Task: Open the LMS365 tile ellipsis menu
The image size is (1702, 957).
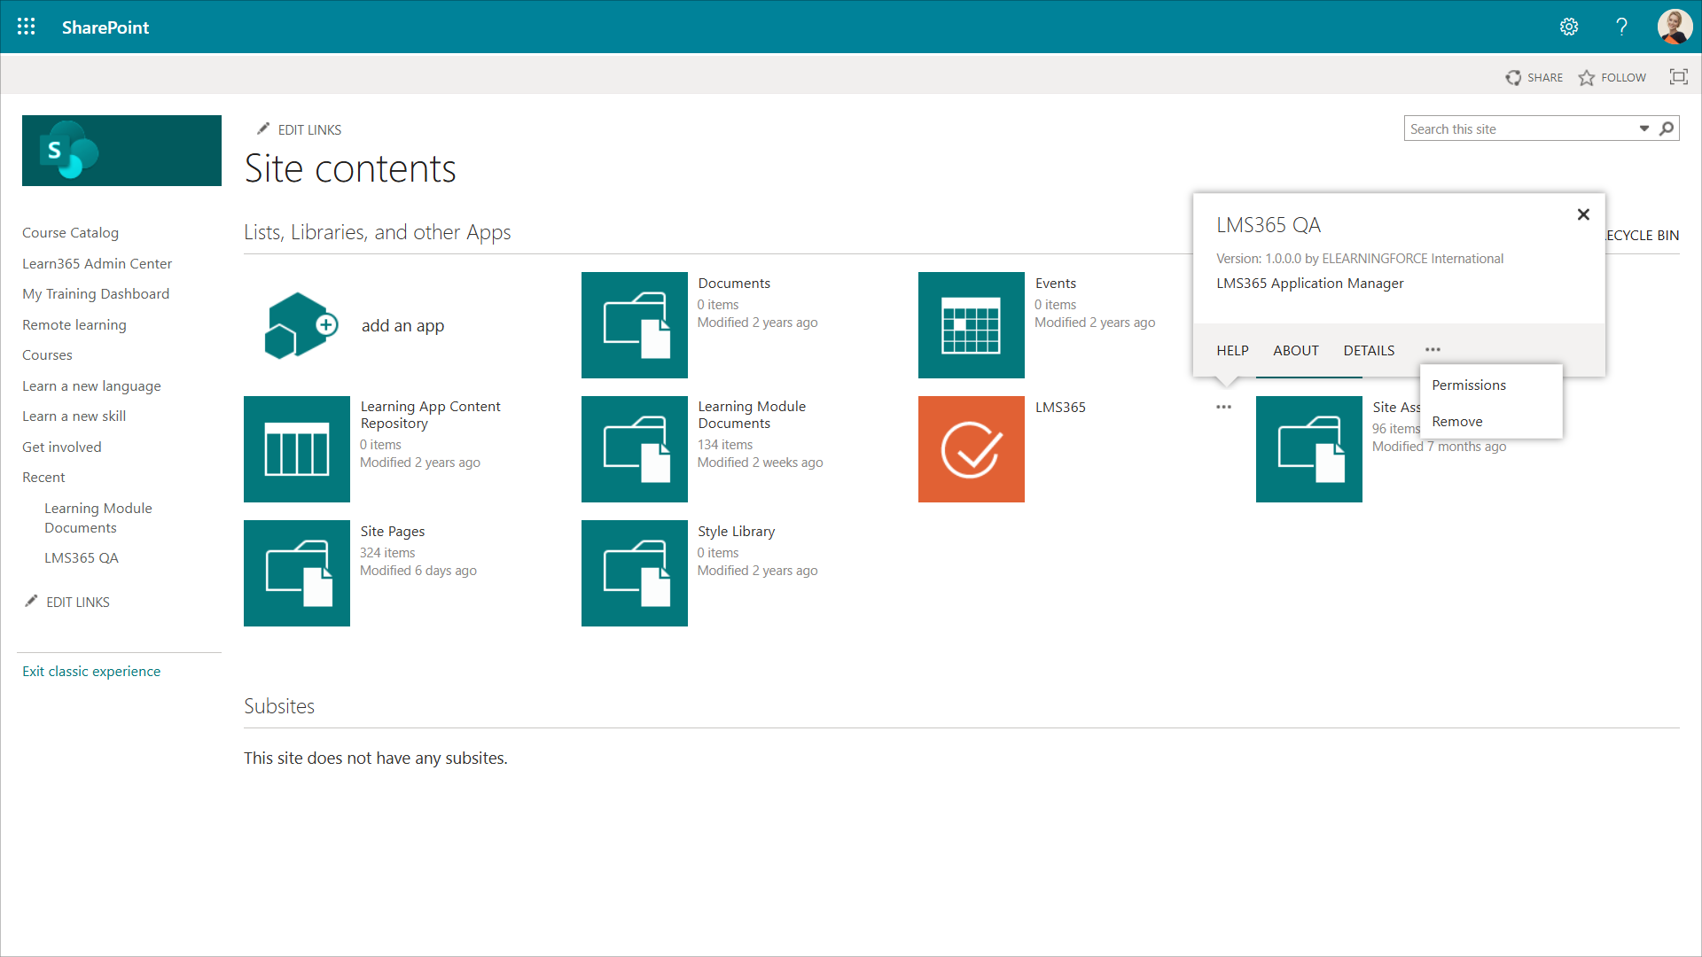Action: 1223,407
